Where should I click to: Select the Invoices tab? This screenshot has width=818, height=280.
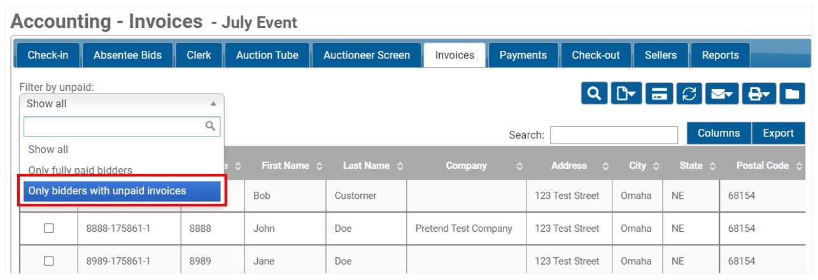pos(455,55)
